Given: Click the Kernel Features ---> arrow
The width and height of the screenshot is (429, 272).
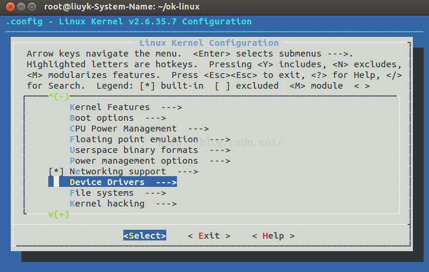Looking at the screenshot, I should coord(172,108).
